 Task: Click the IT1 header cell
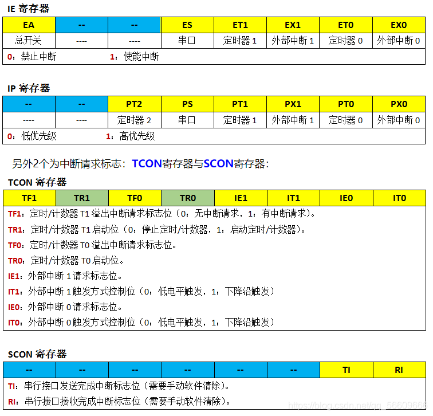coord(293,198)
